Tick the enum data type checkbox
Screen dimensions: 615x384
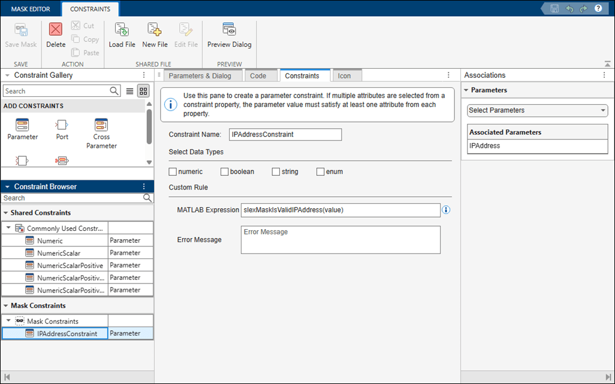(x=321, y=172)
